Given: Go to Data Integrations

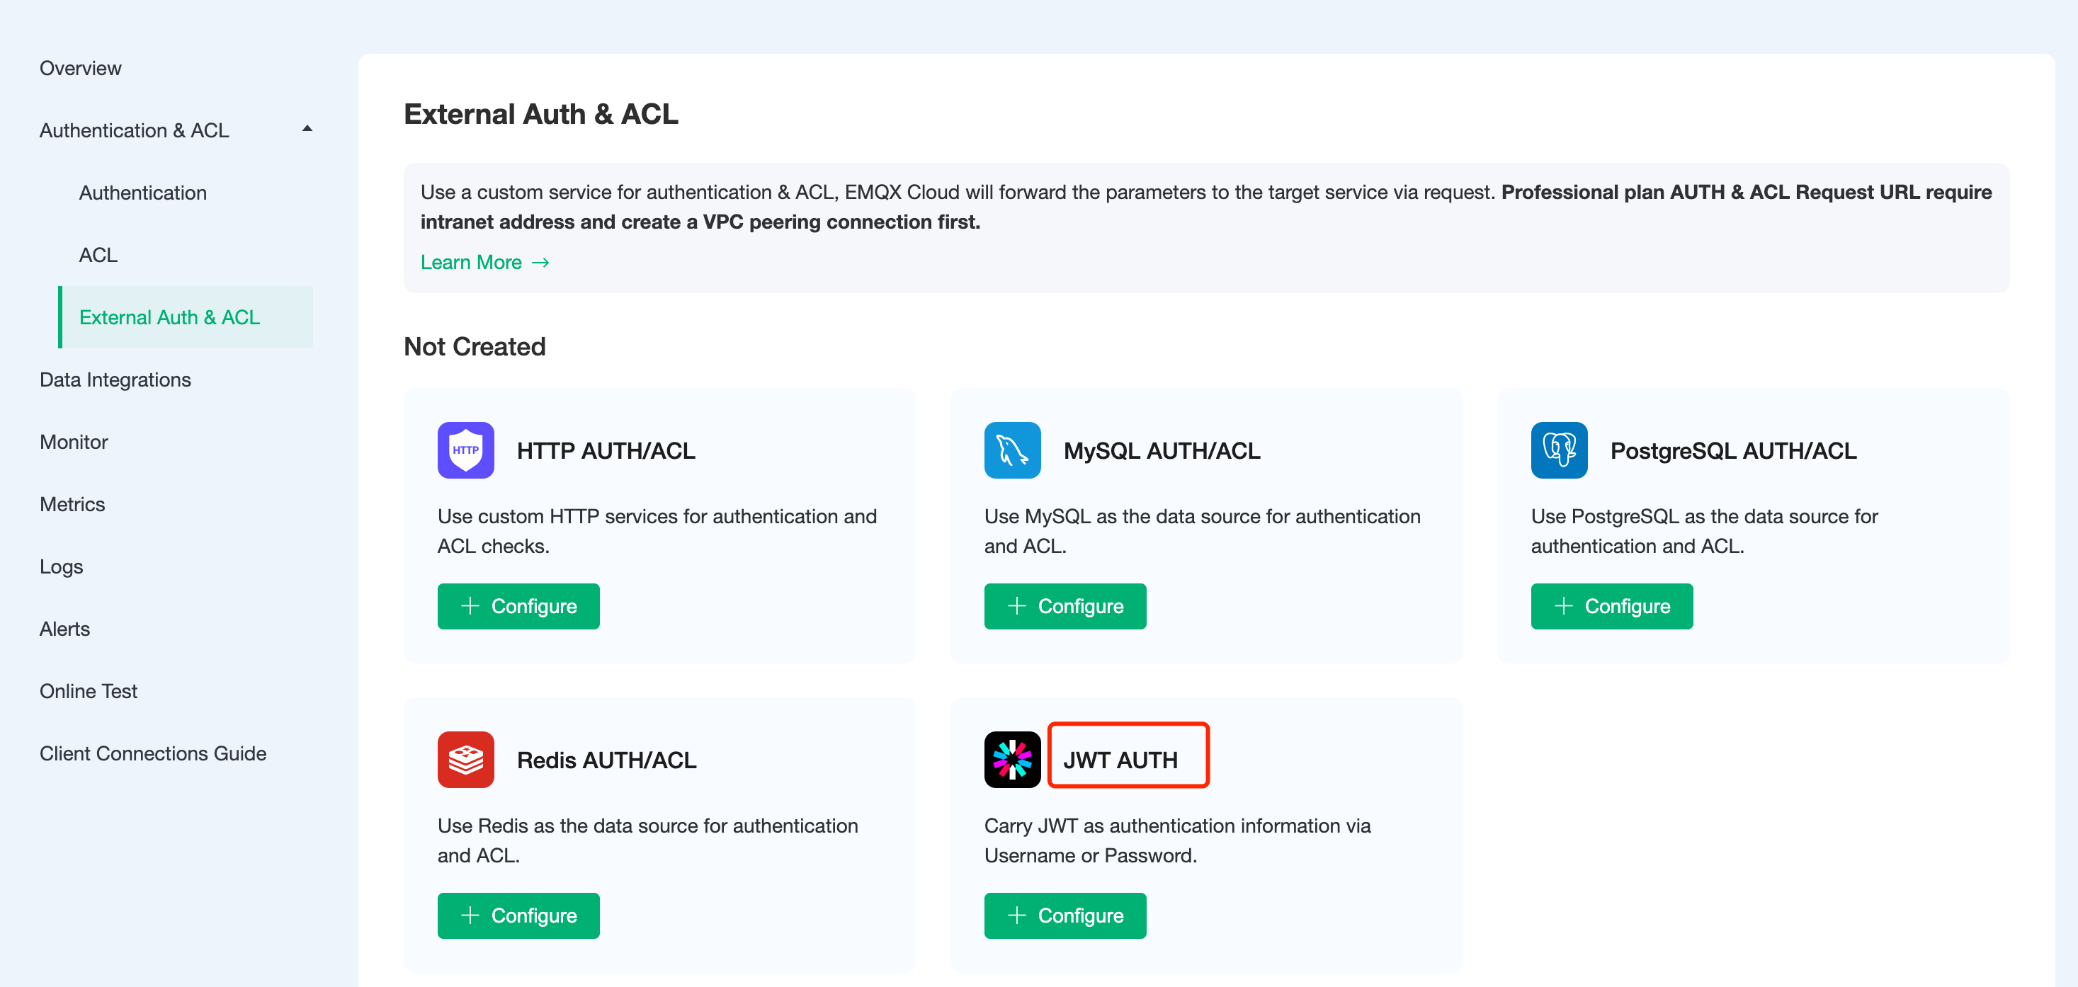Looking at the screenshot, I should coord(115,380).
